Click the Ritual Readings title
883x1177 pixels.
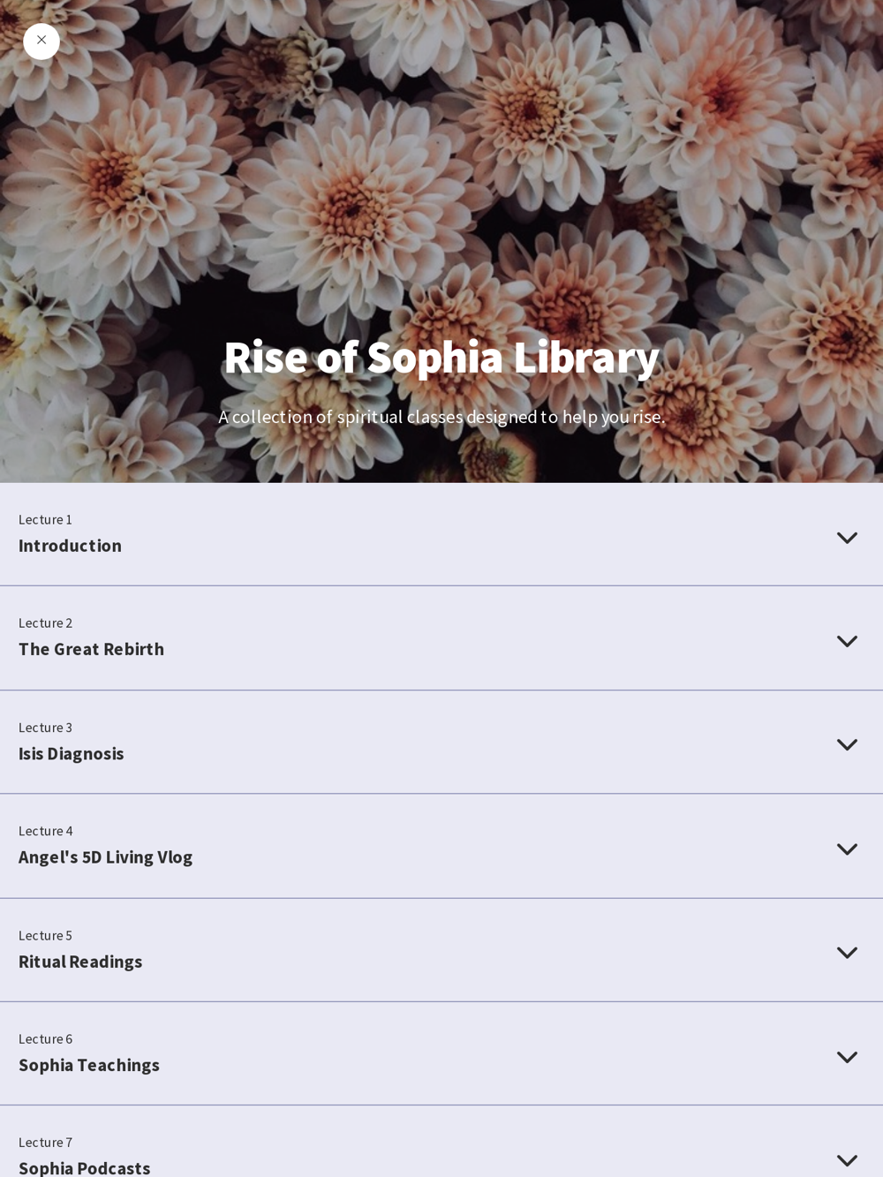[80, 962]
